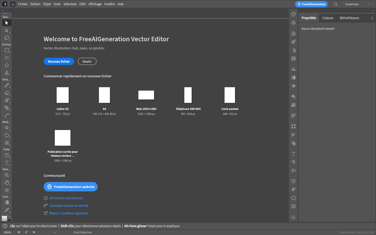This screenshot has height=235, width=376.
Task: Collapse the right panel chevrons
Action: 373,11
